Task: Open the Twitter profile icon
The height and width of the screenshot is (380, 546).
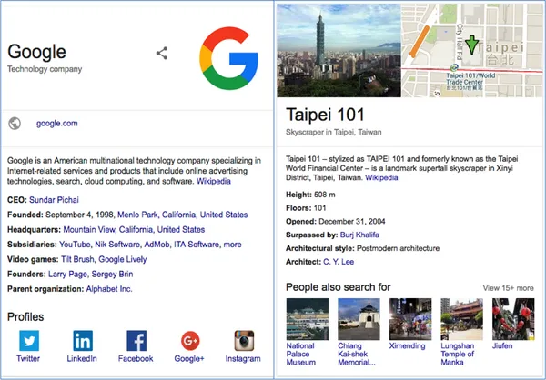Action: (29, 340)
